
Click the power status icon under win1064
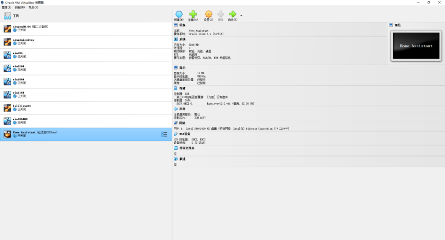pos(15,83)
